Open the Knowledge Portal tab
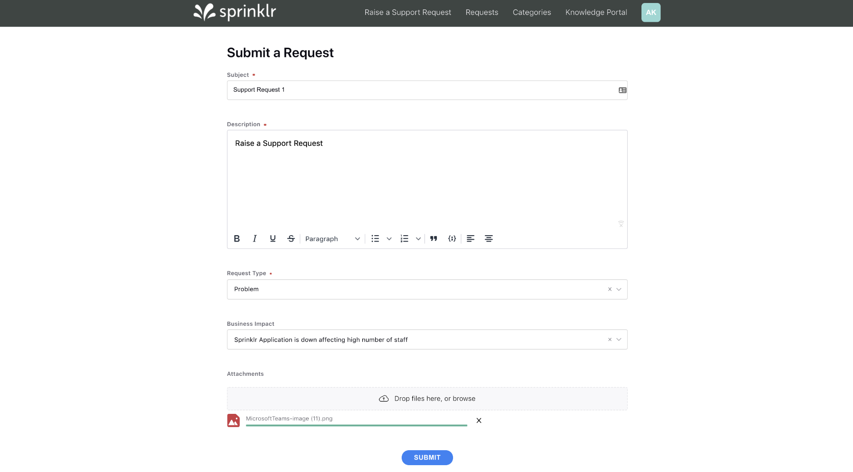853x472 pixels. tap(596, 12)
